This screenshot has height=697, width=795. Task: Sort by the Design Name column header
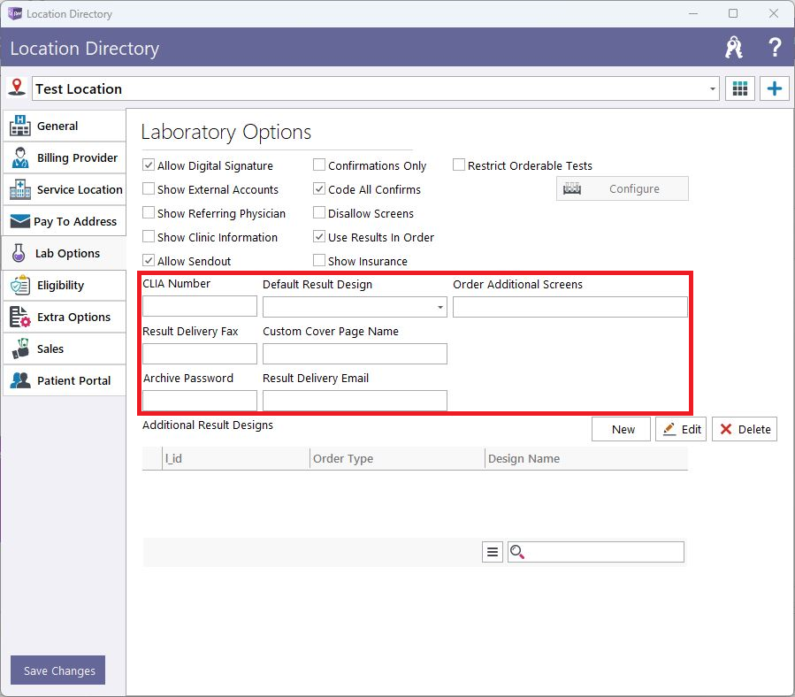click(x=586, y=458)
